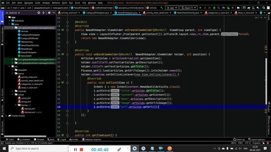Viewport: 271px width, 152px height.
Task: Click the Windows search box
Action: point(39,148)
